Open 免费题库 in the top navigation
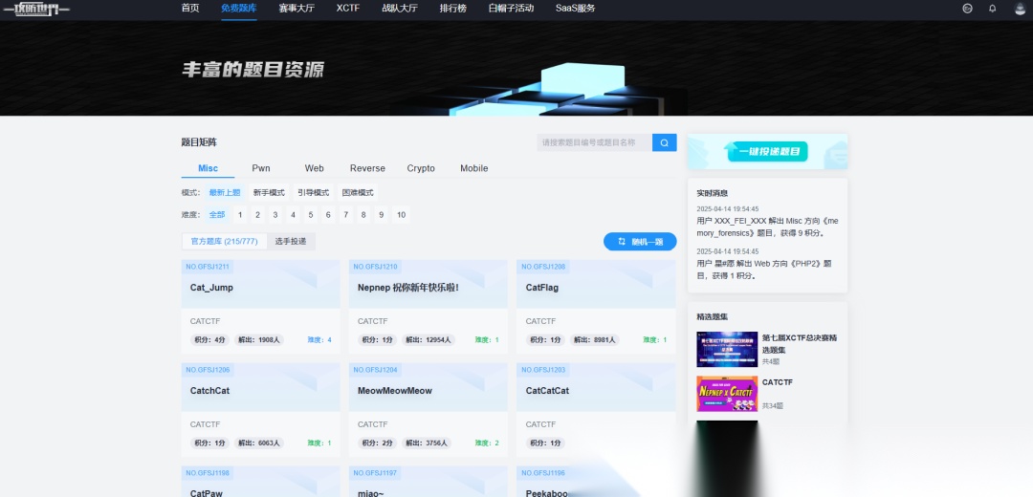 (x=239, y=9)
